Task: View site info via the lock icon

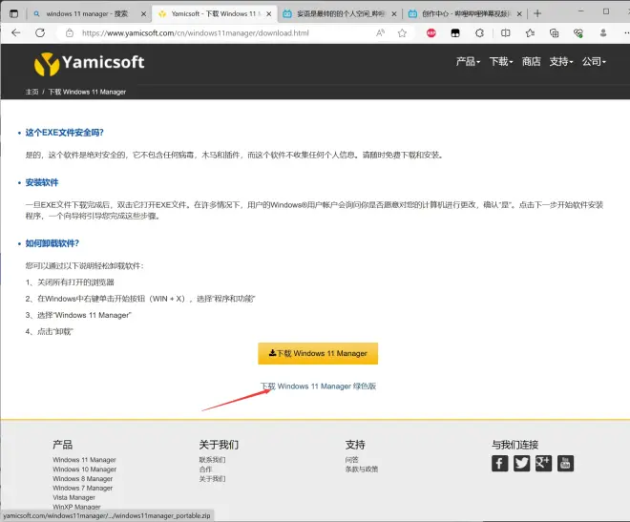Action: (70, 33)
